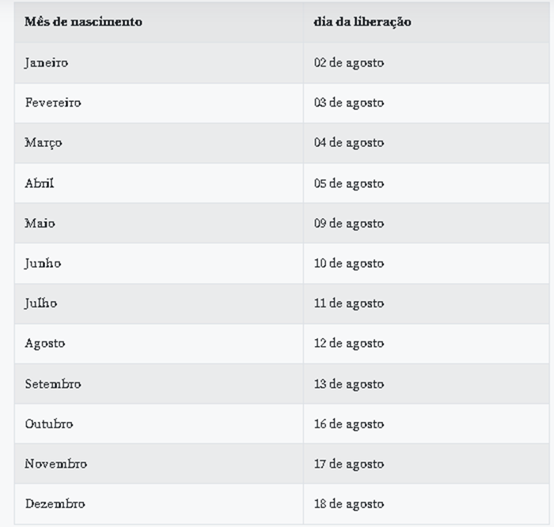Click the '09 de agosto' date cell
The image size is (554, 527).
tap(348, 224)
